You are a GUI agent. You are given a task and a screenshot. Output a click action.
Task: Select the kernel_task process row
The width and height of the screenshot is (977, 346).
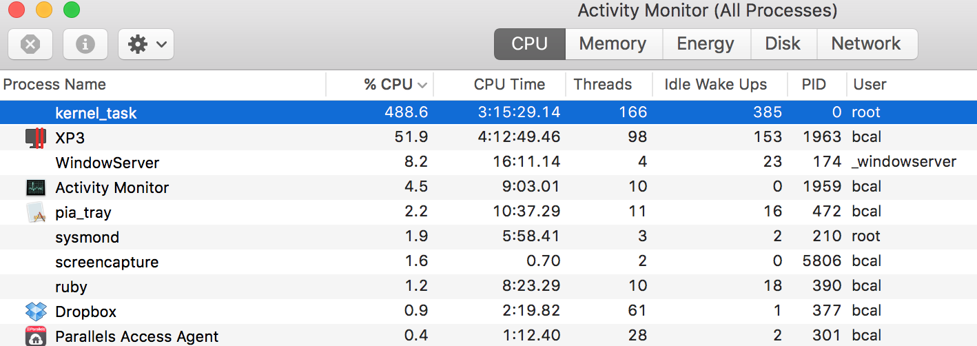(488, 112)
